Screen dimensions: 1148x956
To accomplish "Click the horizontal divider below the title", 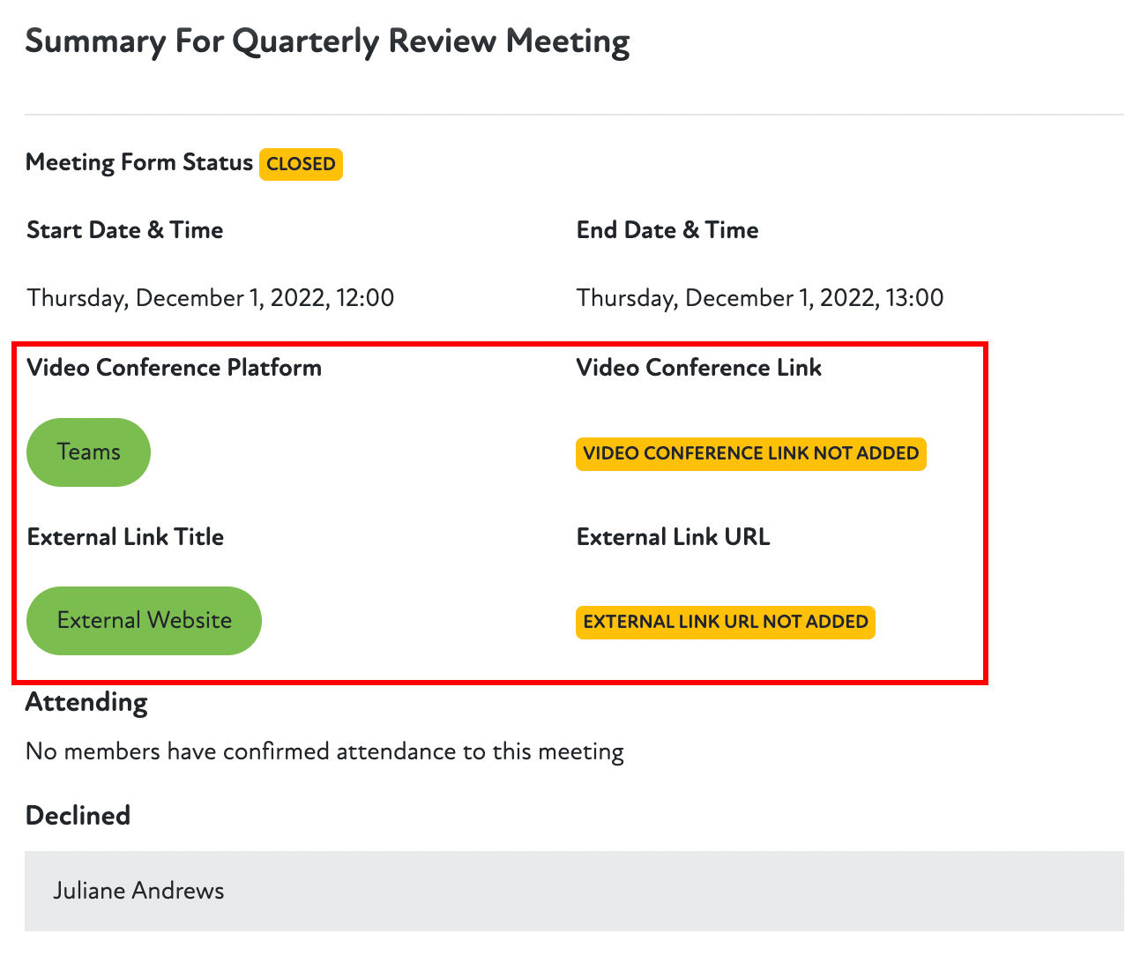I will 573,115.
